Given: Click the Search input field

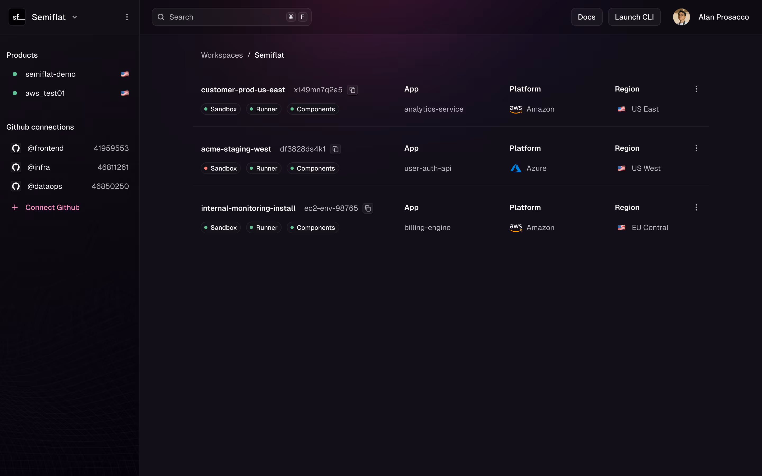Looking at the screenshot, I should (x=232, y=17).
